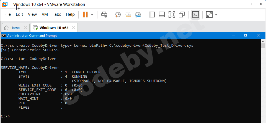Open the Help menu
The image size is (266, 123).
tap(70, 14)
